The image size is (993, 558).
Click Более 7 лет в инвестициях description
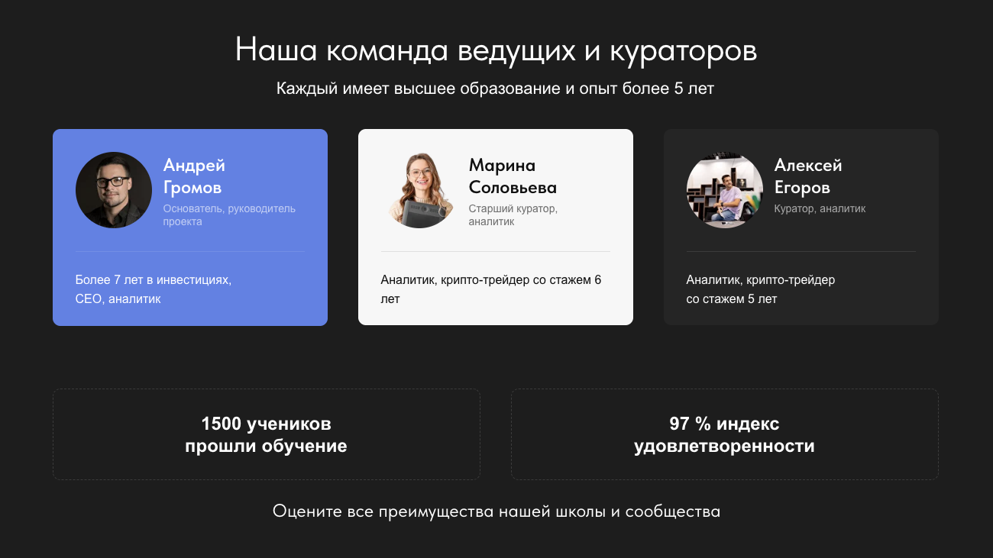[x=154, y=289]
